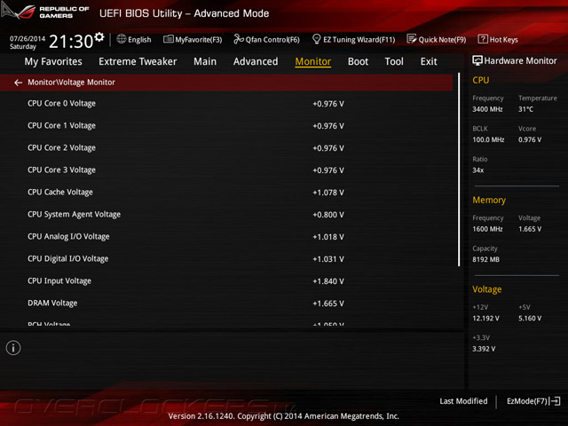Select the Monitor\Voltage Monitor breadcrumb
The height and width of the screenshot is (426, 568).
71,83
